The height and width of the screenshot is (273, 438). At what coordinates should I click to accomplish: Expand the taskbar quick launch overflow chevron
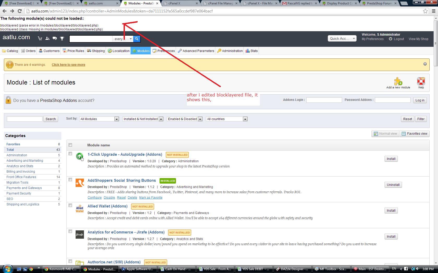tap(39, 268)
